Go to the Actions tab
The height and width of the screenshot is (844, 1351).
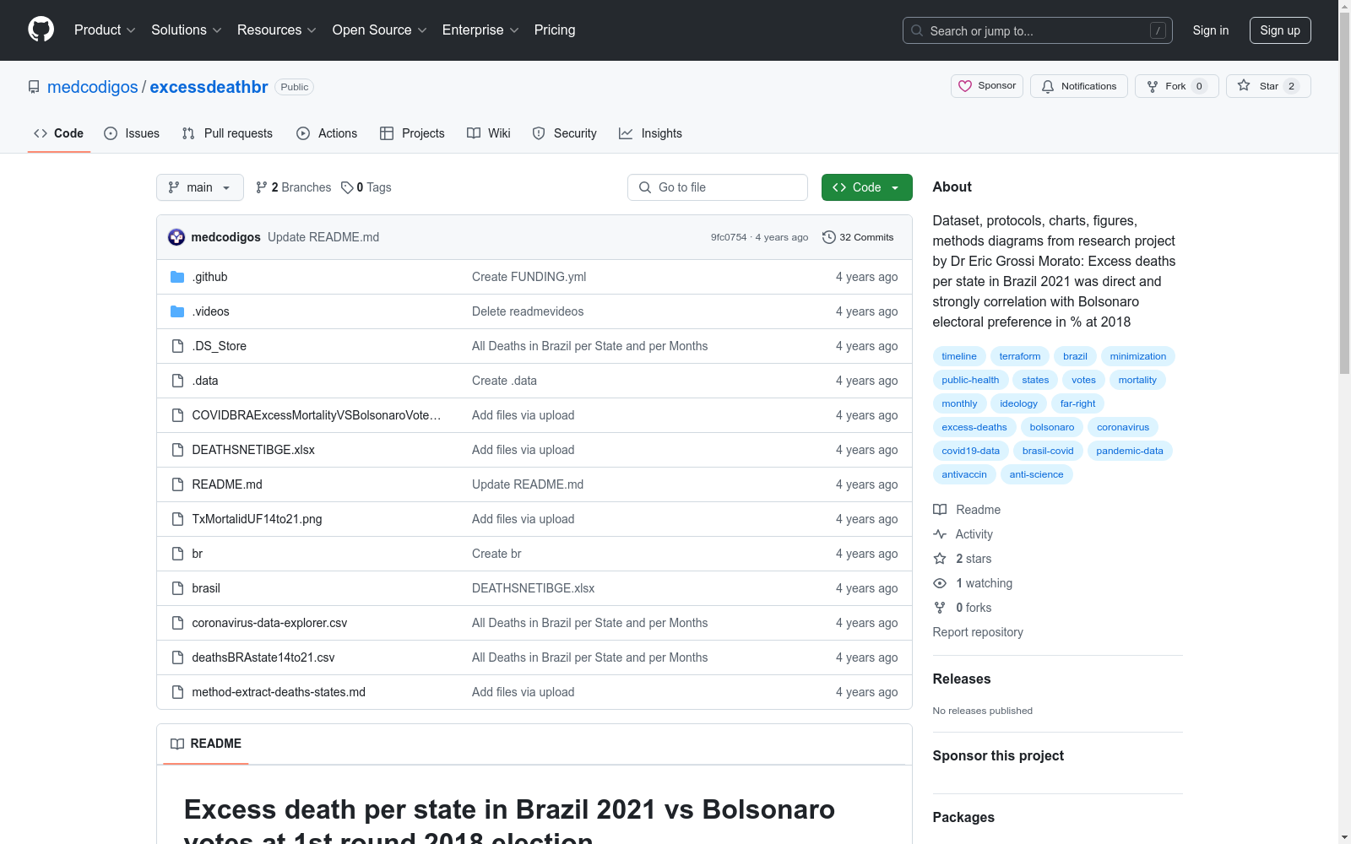(327, 133)
